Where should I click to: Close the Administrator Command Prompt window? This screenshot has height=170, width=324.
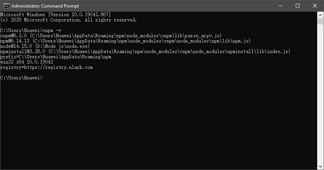315,6
